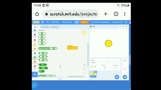Image resolution: width=161 pixels, height=90 pixels.
Task: Click the subtraction operator block
Action: [42, 37]
